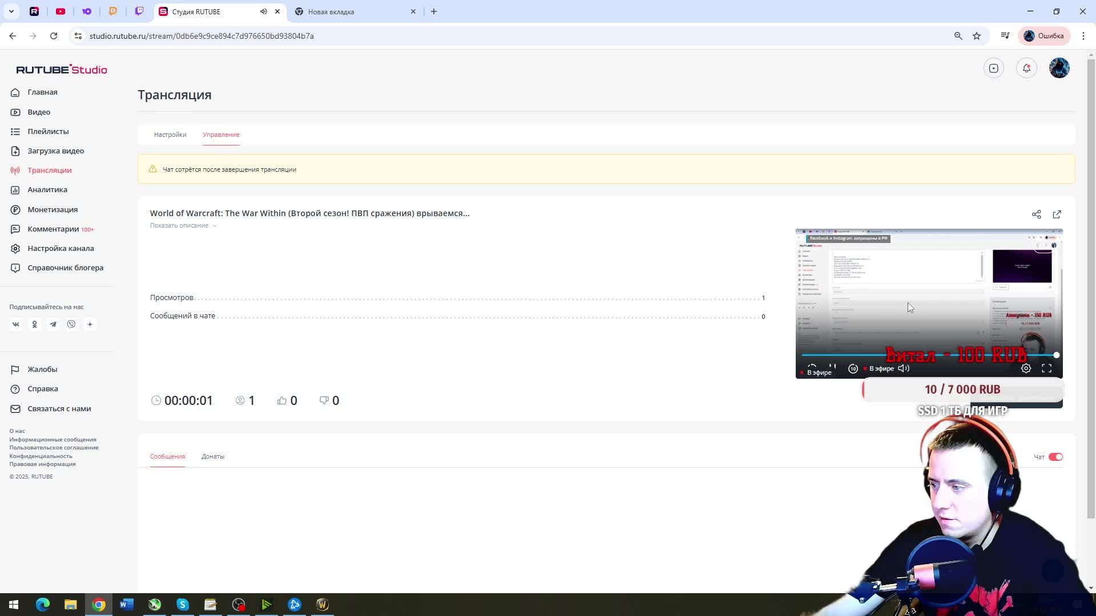Click the share stream icon

pos(1037,214)
